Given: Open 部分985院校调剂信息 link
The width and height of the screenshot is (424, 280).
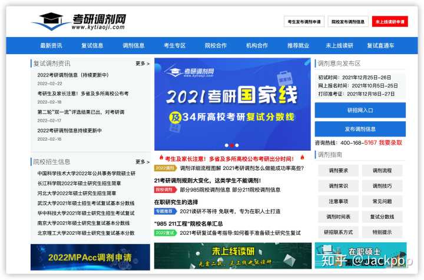Looking at the screenshot, I should pyautogui.click(x=205, y=190).
